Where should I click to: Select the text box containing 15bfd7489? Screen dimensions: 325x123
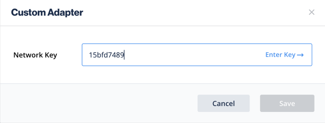click(197, 55)
